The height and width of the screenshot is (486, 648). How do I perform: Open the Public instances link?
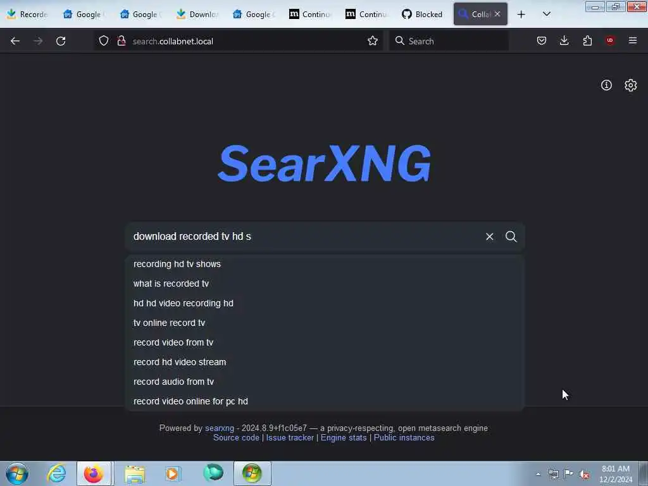(x=404, y=438)
